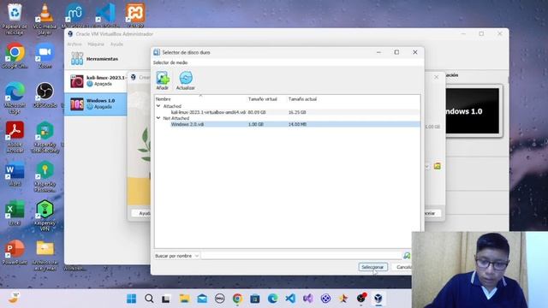The height and width of the screenshot is (308, 548).
Task: Sort by the Nombre column header
Action: pyautogui.click(x=164, y=99)
